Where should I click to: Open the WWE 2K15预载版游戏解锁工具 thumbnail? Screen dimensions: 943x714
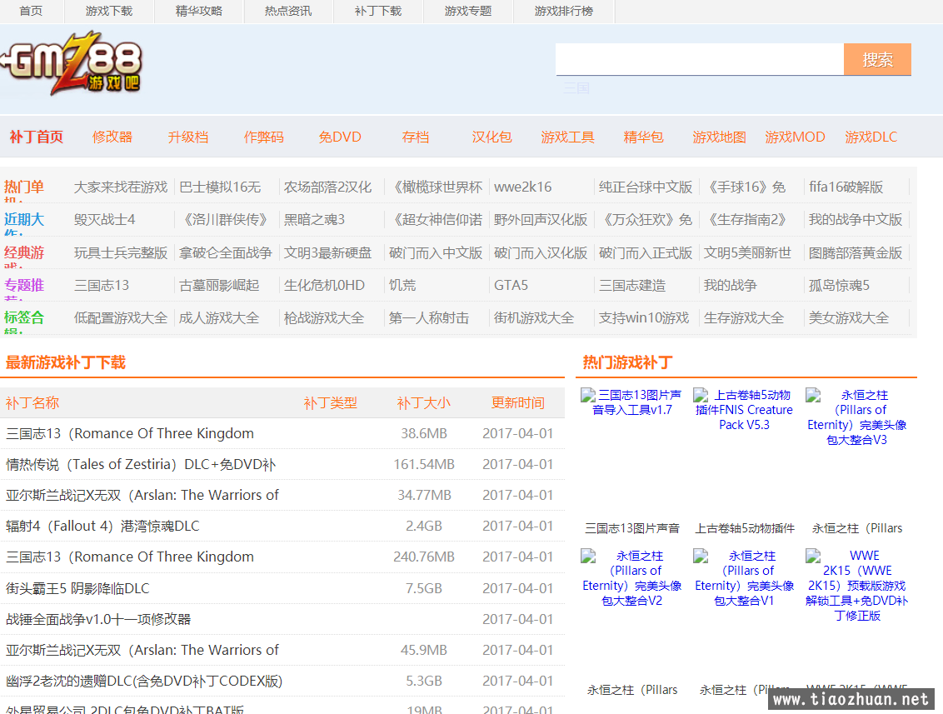click(x=856, y=585)
